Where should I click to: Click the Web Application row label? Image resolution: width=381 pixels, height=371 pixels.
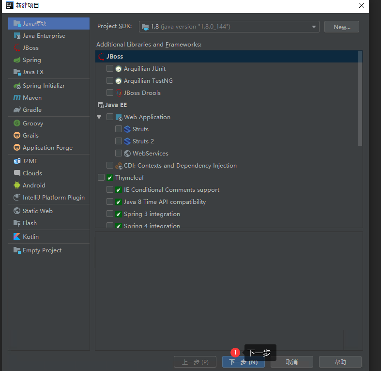click(x=147, y=117)
